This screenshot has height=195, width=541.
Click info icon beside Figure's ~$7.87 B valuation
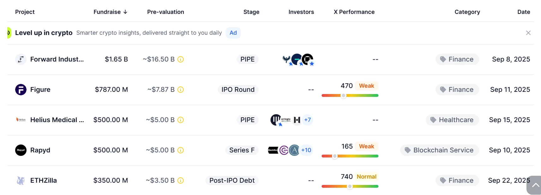[181, 90]
